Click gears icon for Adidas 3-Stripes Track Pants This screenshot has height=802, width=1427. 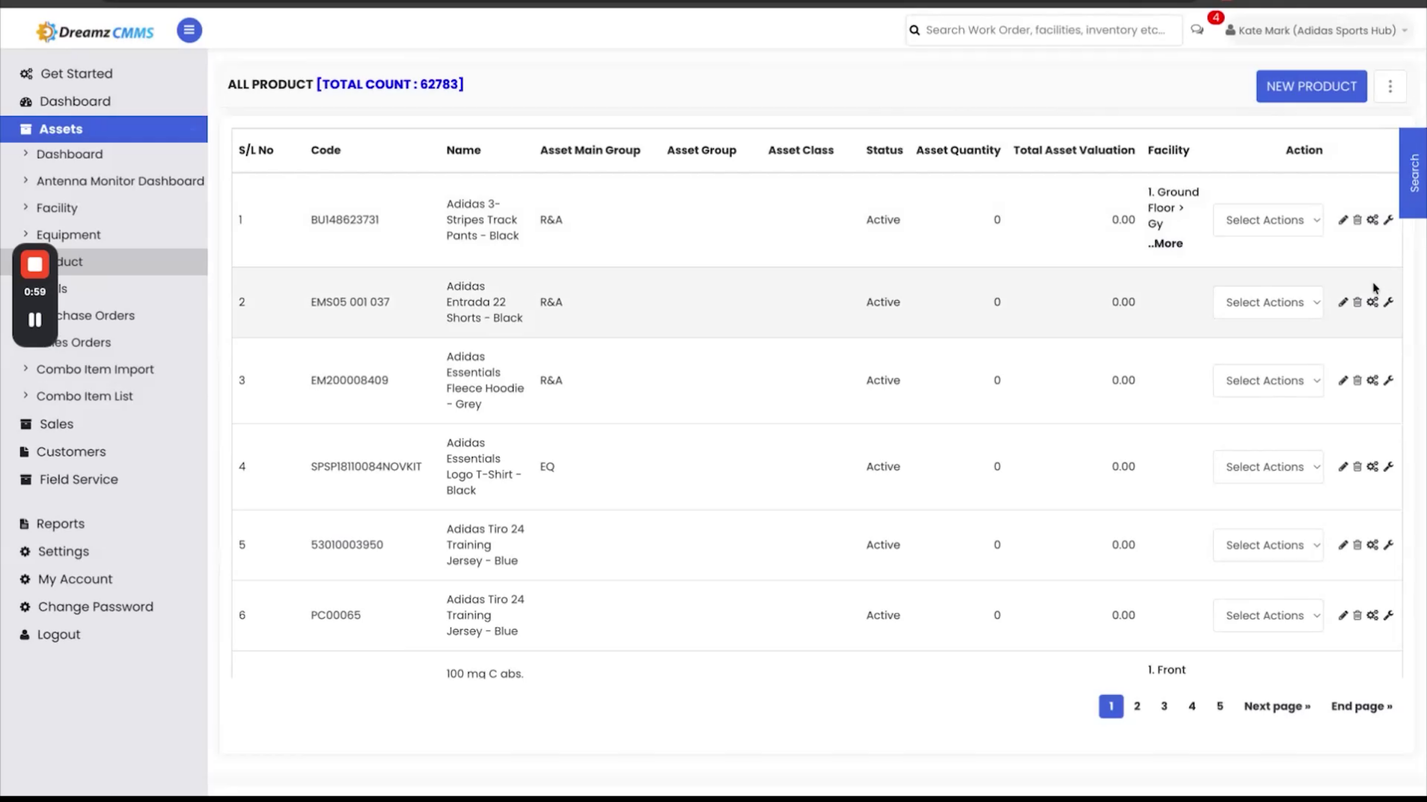tap(1372, 220)
